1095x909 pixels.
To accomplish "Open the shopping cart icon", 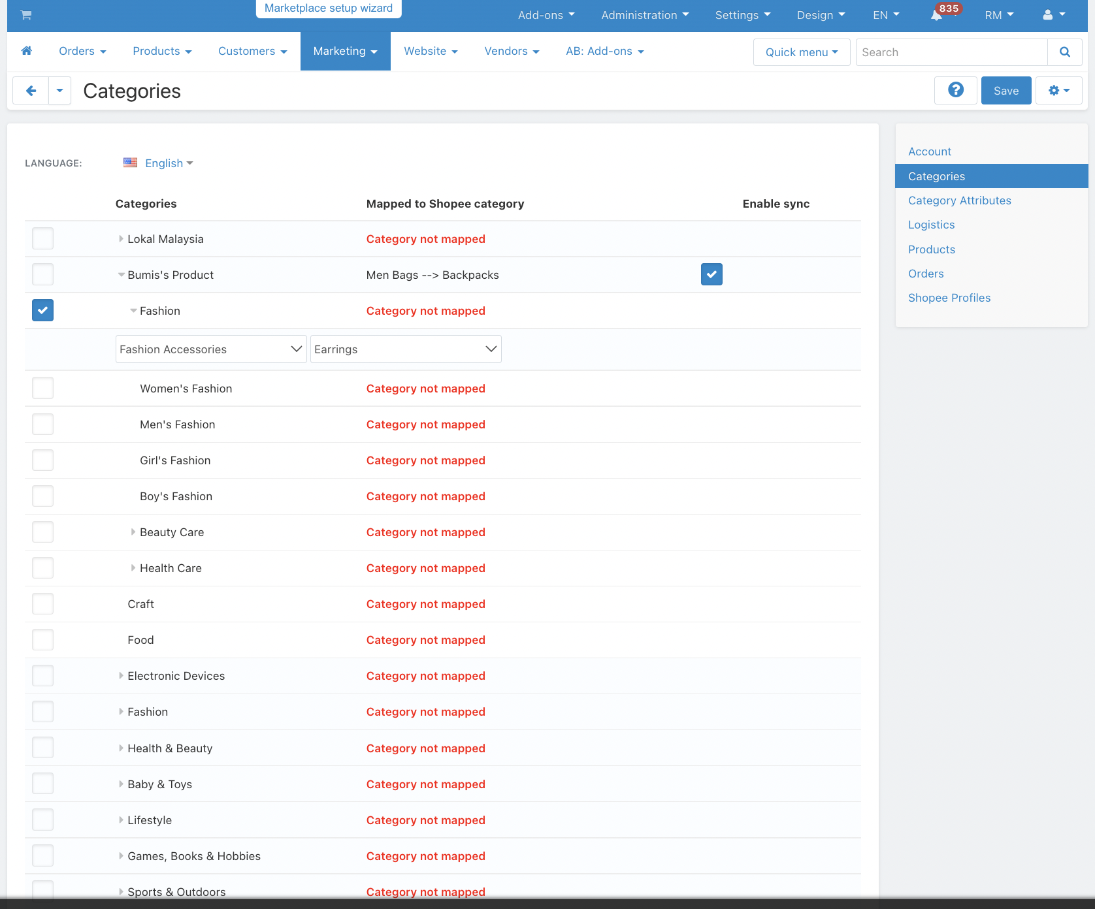I will coord(26,15).
